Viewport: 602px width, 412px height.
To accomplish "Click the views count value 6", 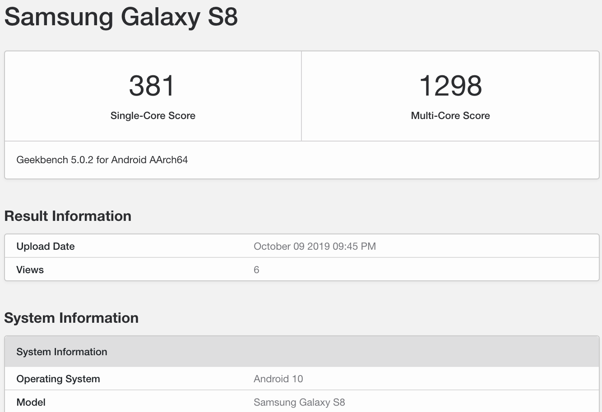I will point(256,270).
